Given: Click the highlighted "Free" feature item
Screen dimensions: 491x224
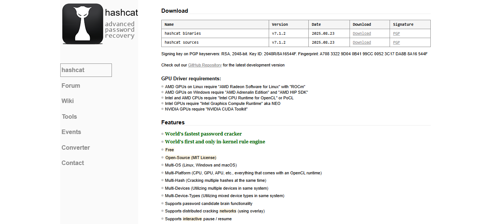Looking at the screenshot, I should (x=170, y=150).
